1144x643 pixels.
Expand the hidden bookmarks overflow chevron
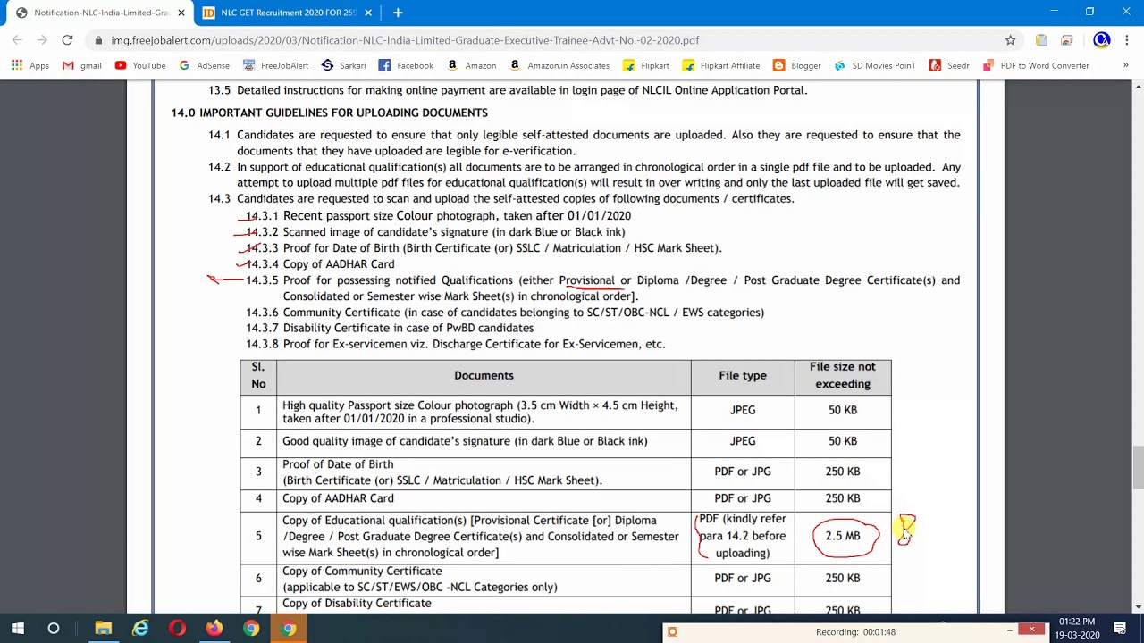1125,65
